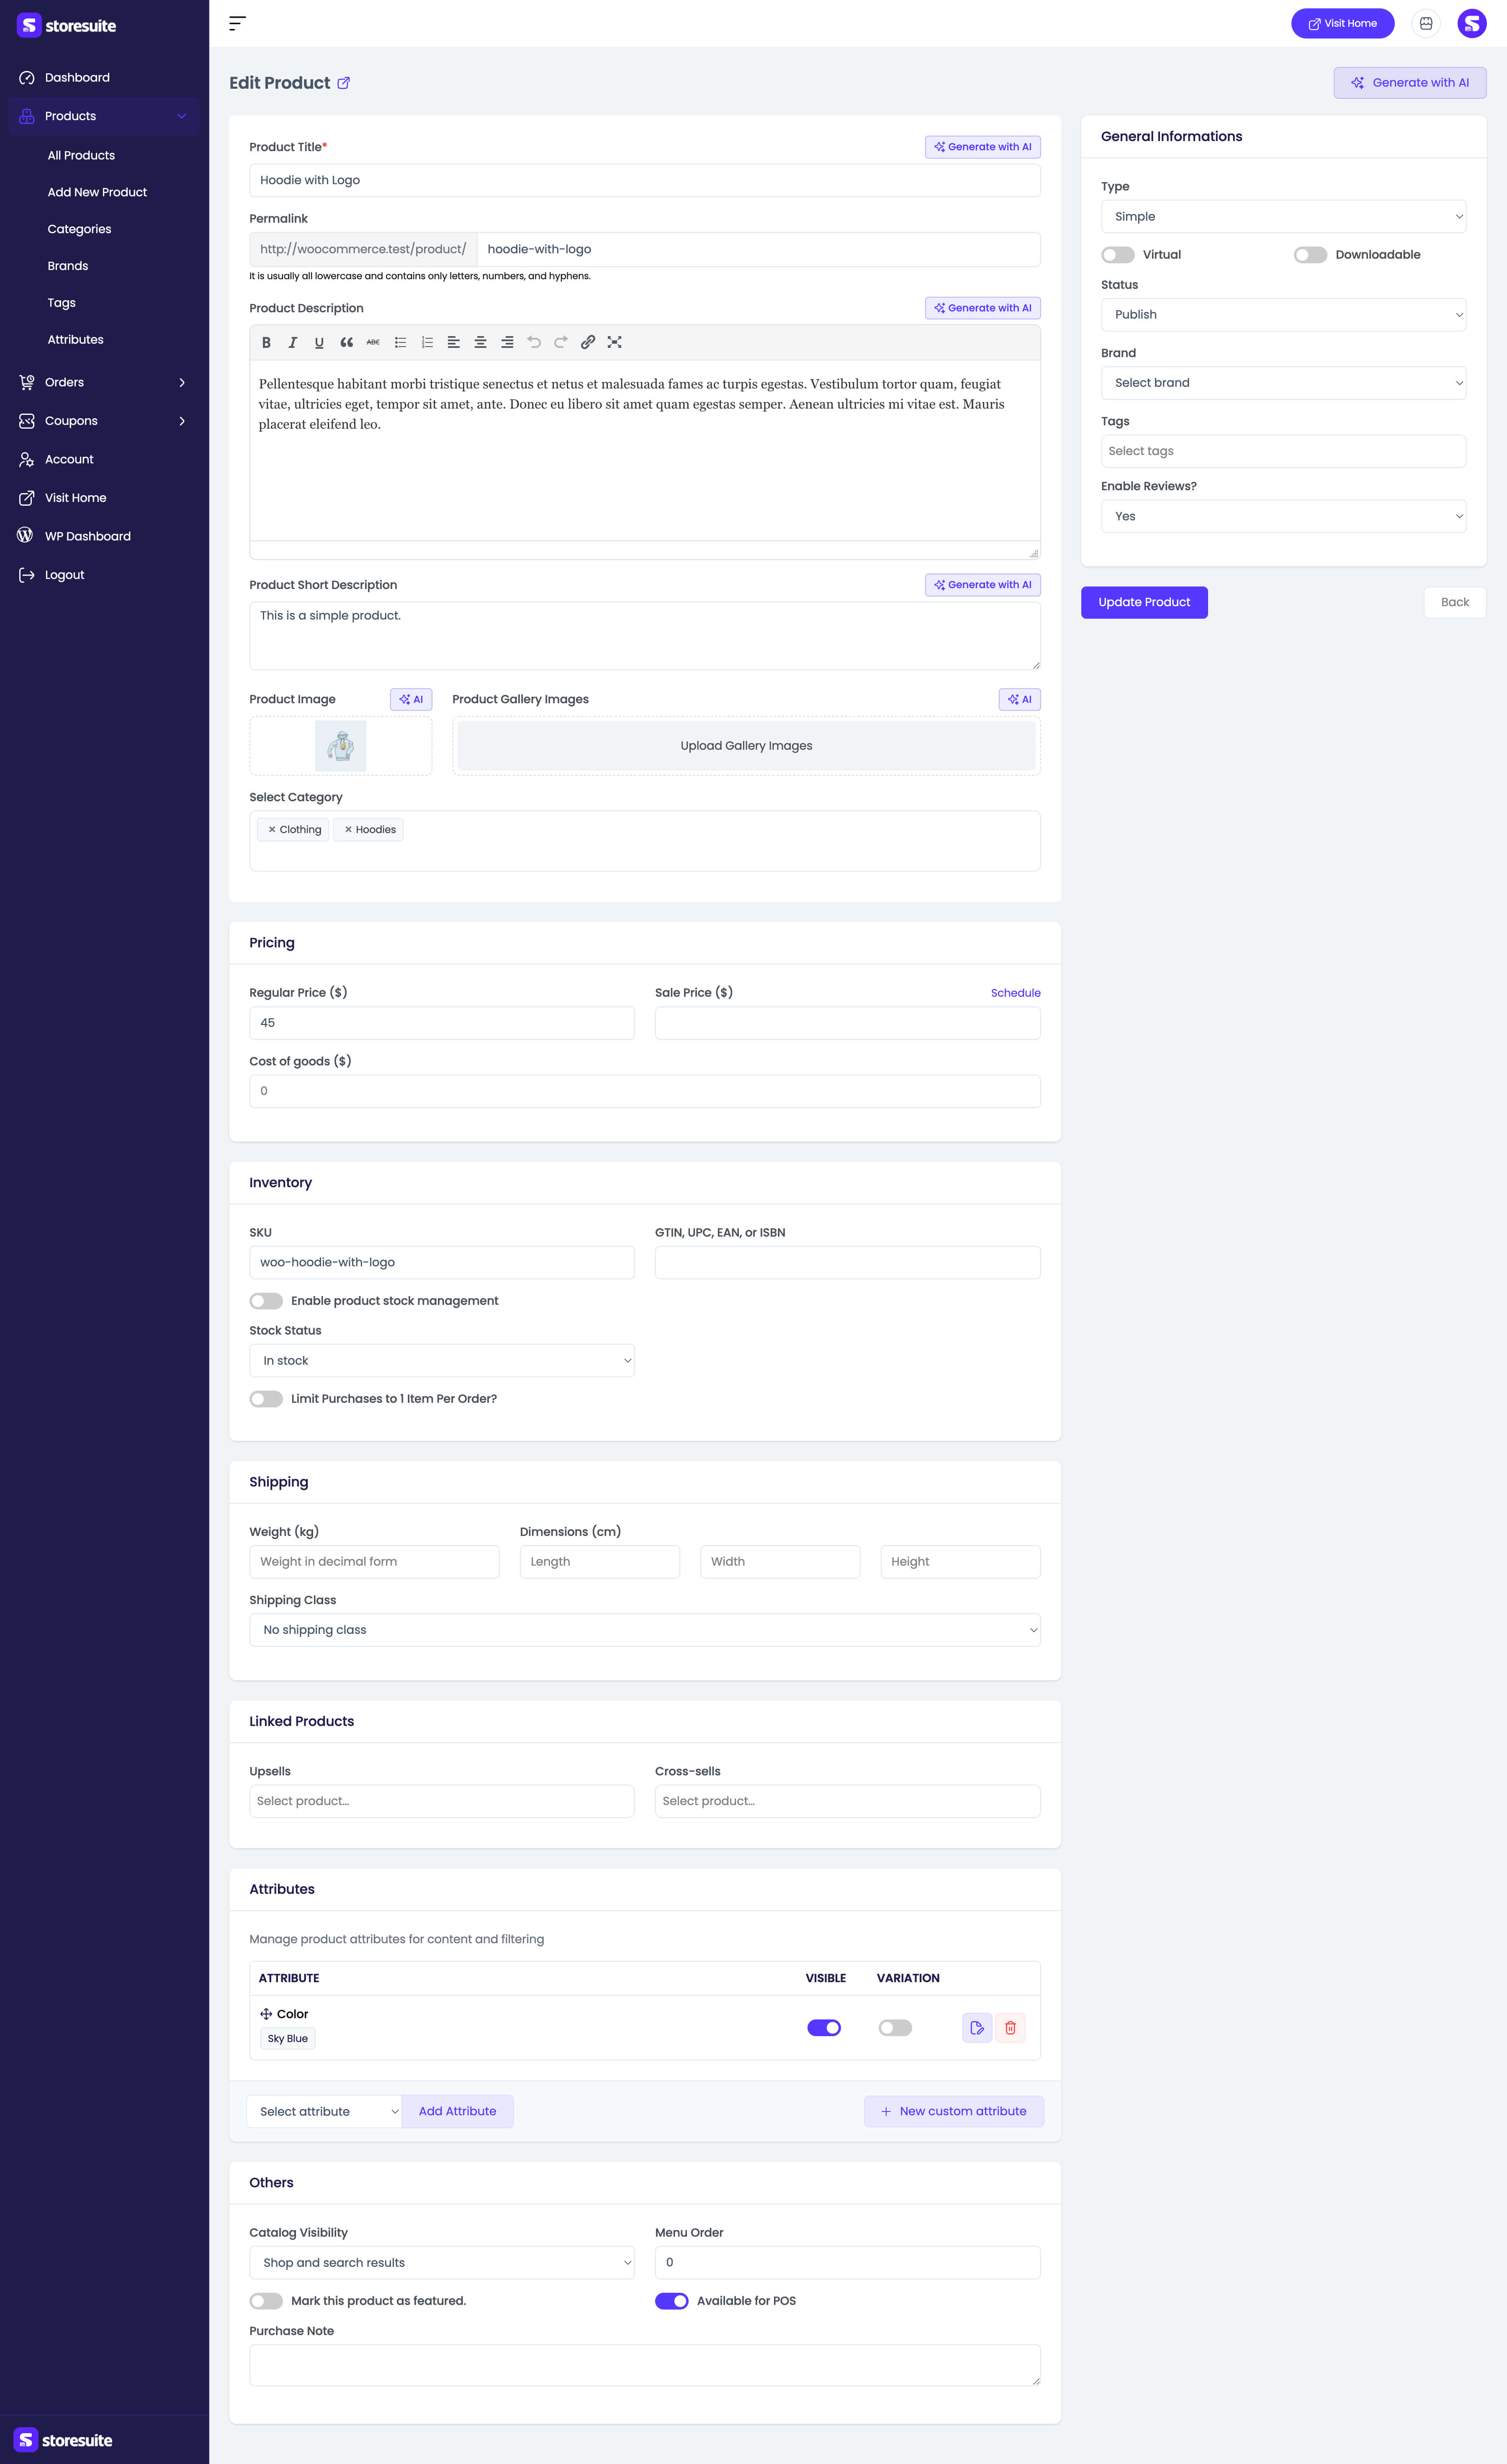Open the product Type dropdown
1507x2464 pixels.
pos(1283,217)
